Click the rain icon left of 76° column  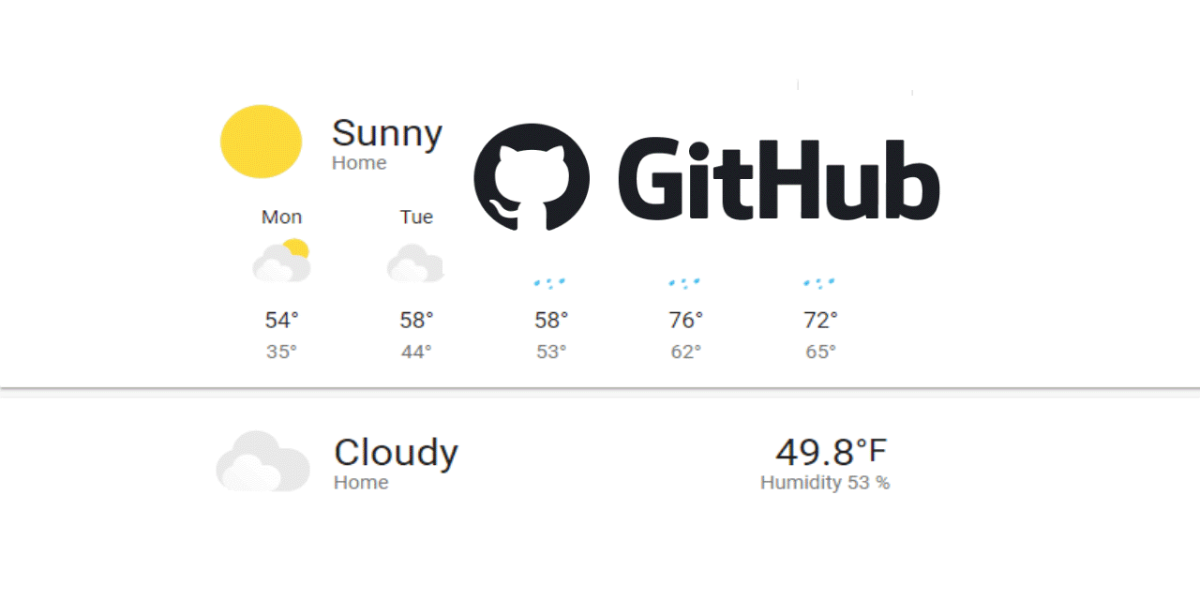pyautogui.click(x=549, y=282)
